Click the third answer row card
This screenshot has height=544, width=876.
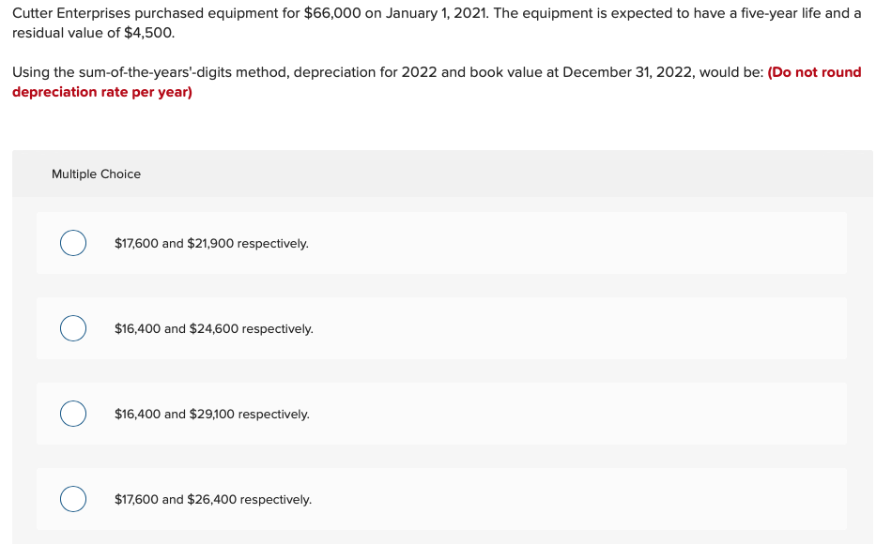click(x=441, y=414)
